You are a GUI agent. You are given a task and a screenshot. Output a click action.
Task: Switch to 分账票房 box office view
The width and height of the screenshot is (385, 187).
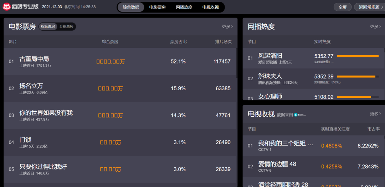coord(66,26)
